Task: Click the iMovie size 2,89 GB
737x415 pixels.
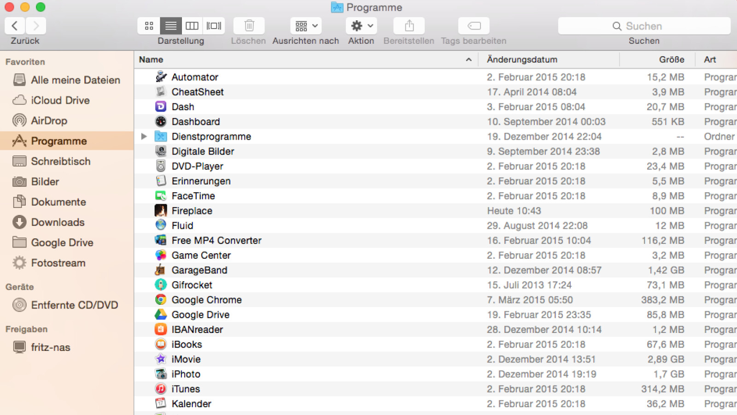Action: [666, 359]
